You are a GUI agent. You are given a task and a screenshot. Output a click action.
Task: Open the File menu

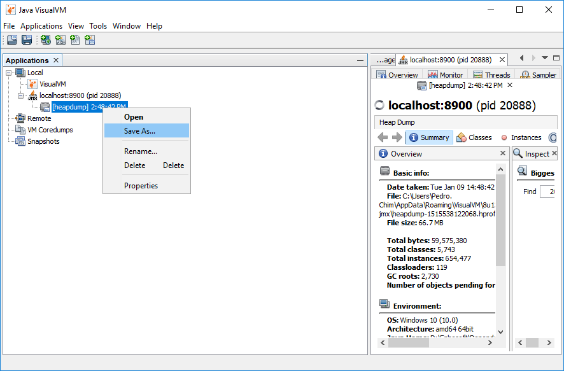[x=9, y=26]
